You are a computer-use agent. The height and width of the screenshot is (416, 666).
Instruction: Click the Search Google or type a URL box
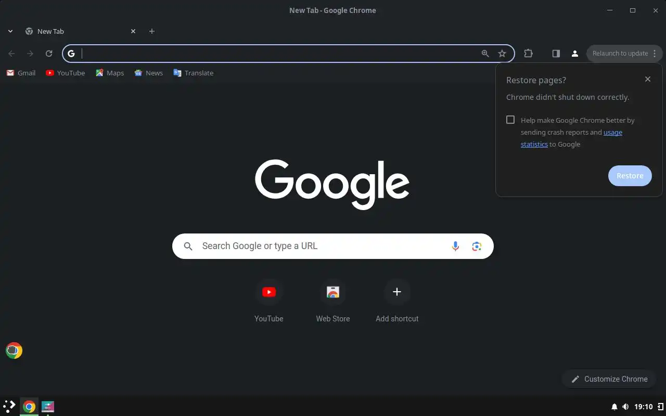pyautogui.click(x=333, y=246)
